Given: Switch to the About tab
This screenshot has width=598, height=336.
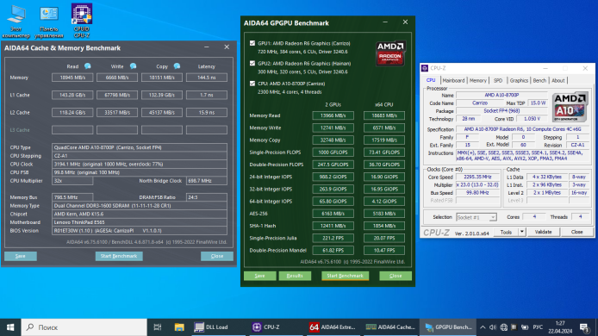Looking at the screenshot, I should (x=558, y=80).
